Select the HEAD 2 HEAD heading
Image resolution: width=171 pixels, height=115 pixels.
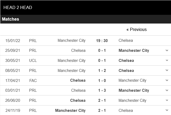(18, 7)
